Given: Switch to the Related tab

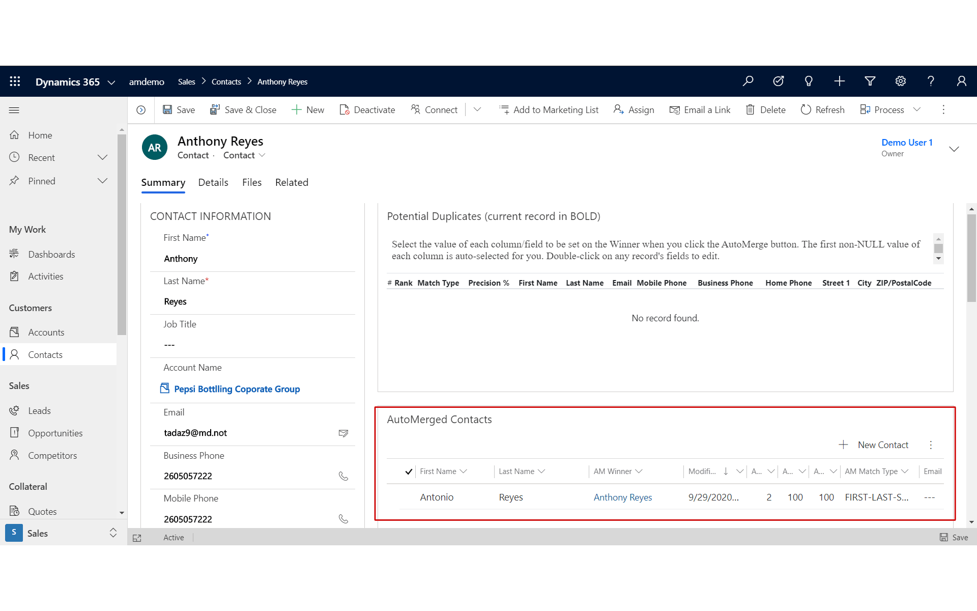Looking at the screenshot, I should (292, 183).
